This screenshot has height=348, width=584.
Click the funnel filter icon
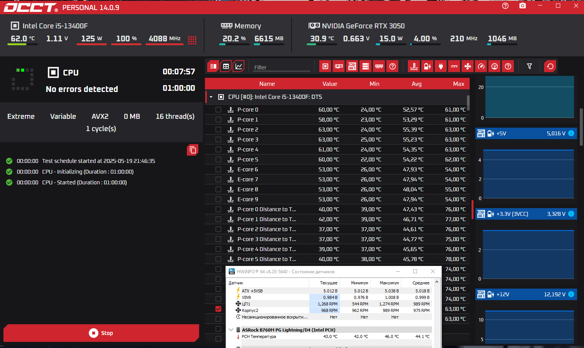[530, 66]
